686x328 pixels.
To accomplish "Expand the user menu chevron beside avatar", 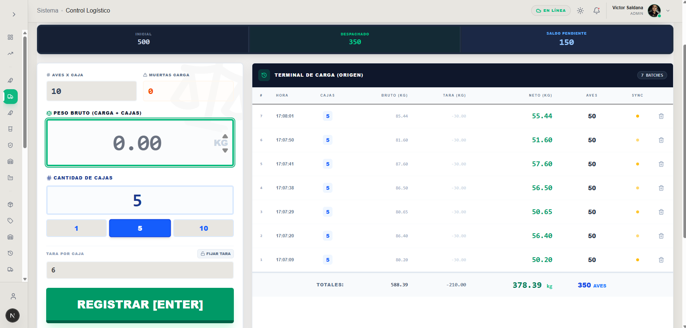I will [x=668, y=11].
